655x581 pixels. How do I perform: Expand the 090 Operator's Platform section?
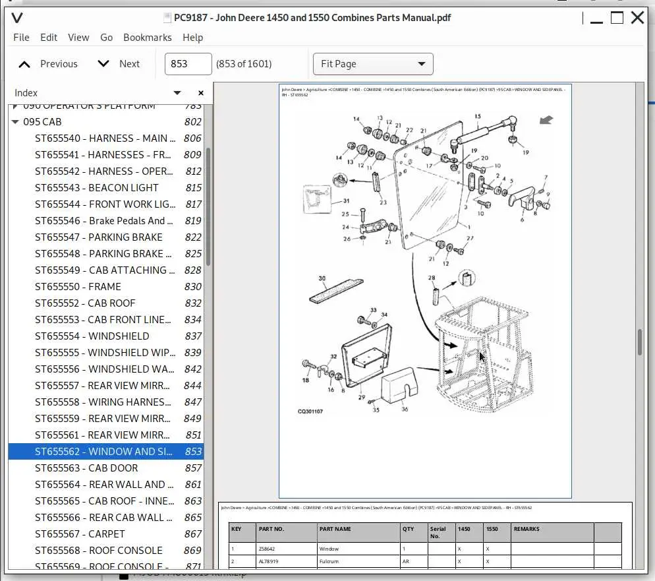(15, 106)
